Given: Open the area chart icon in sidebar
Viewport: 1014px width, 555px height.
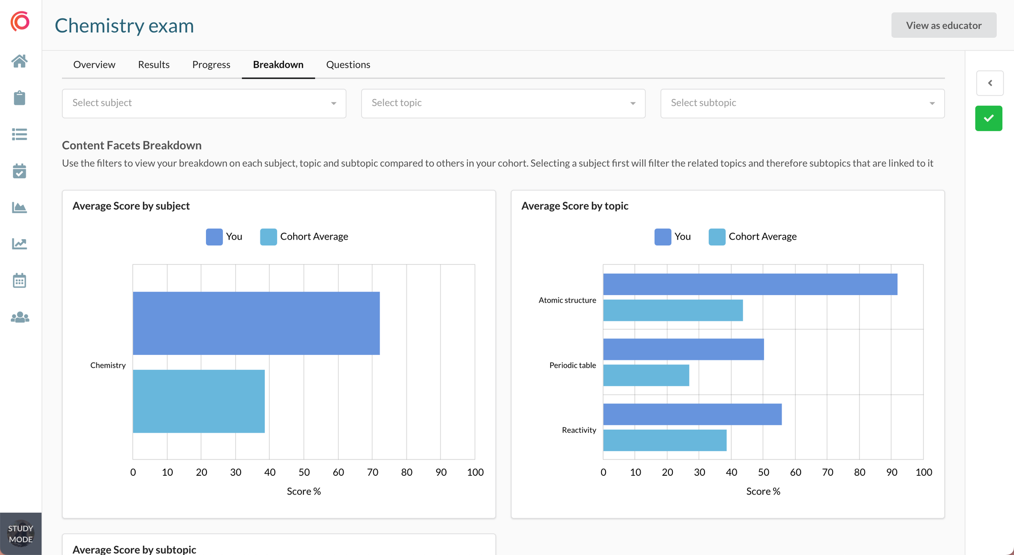Looking at the screenshot, I should coord(19,207).
